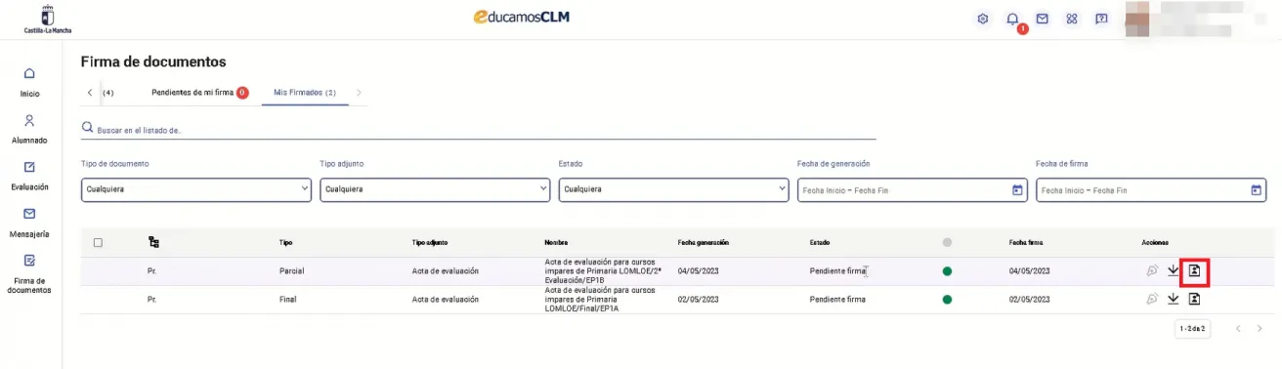This screenshot has width=1282, height=369.
Task: Click the Firma de documentos page heading
Action: (152, 61)
